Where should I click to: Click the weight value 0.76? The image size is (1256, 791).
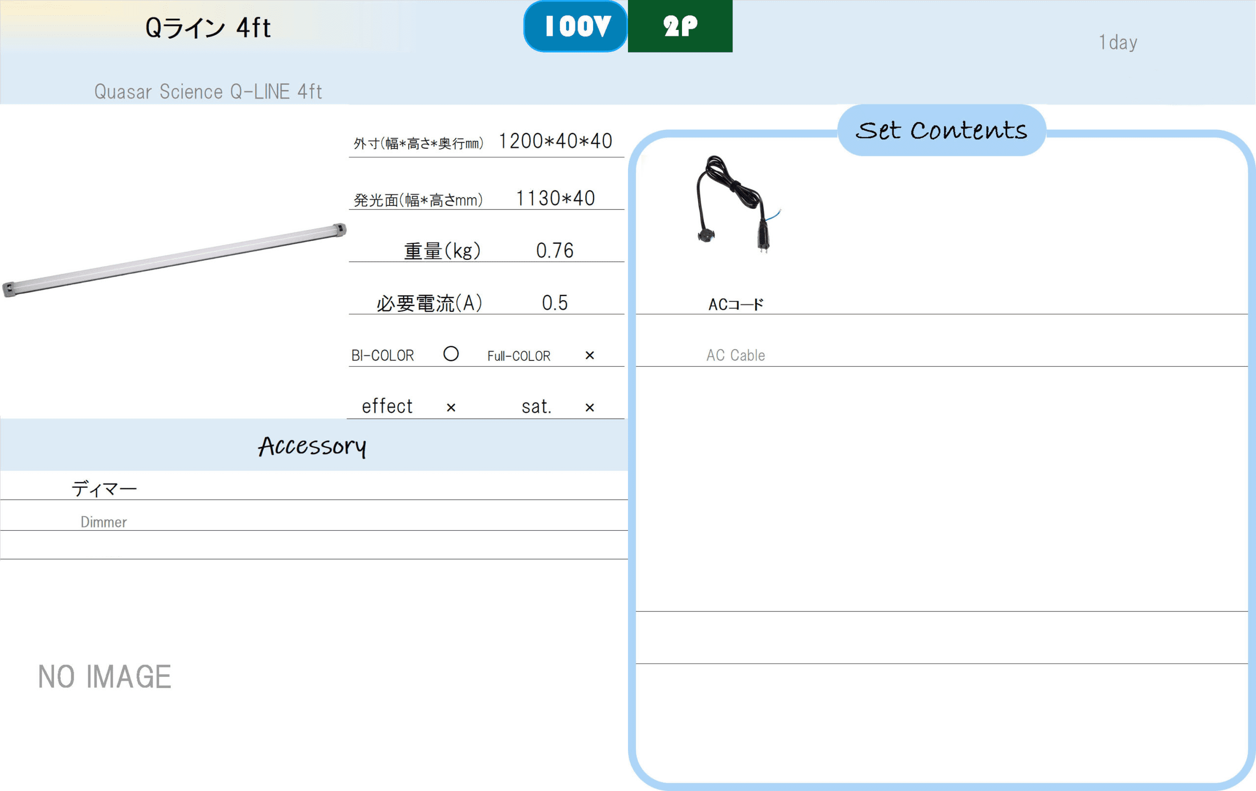coord(555,251)
